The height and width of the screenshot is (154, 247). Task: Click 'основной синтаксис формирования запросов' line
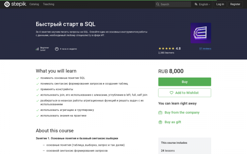(77, 151)
